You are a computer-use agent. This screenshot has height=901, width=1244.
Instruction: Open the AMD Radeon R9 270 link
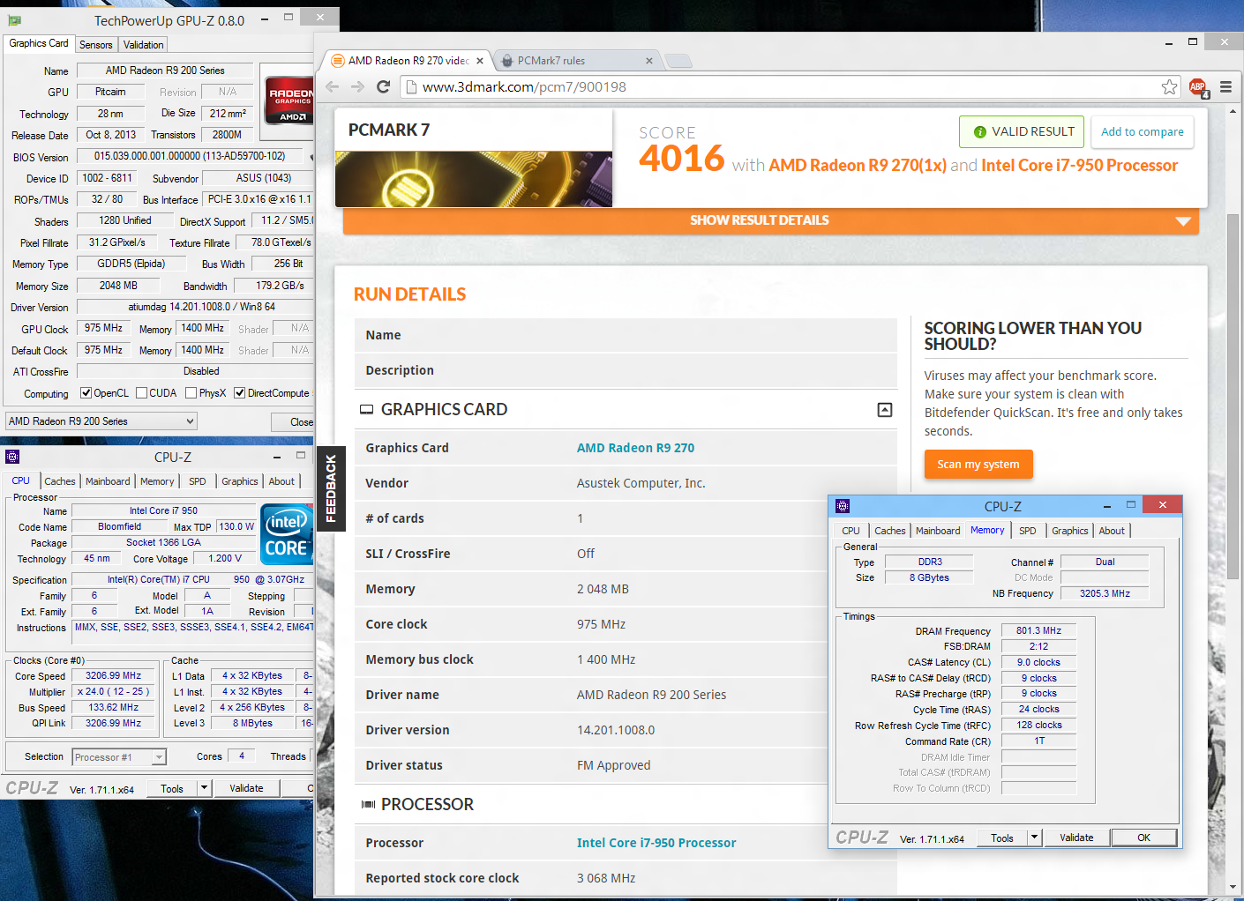[635, 448]
